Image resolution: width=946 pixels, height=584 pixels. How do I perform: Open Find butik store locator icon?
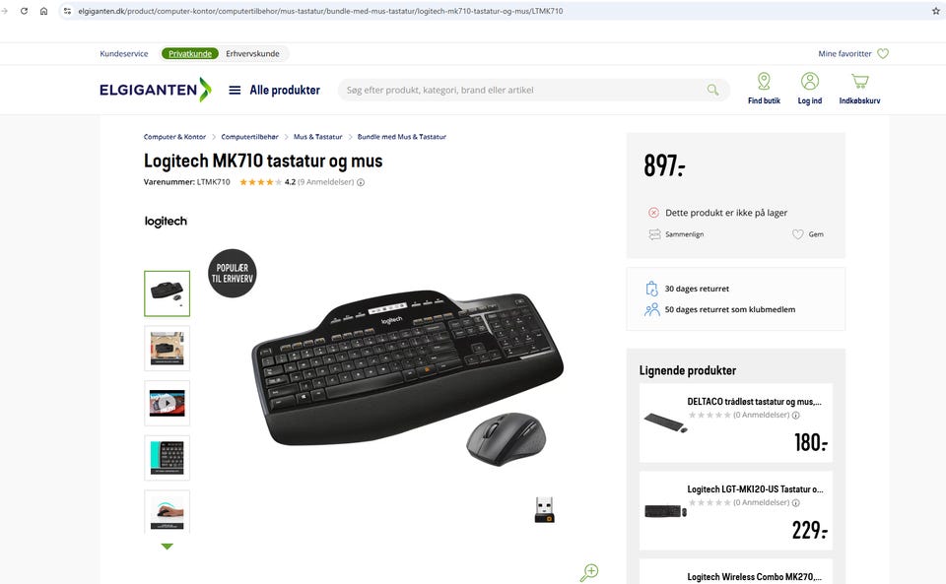point(764,81)
